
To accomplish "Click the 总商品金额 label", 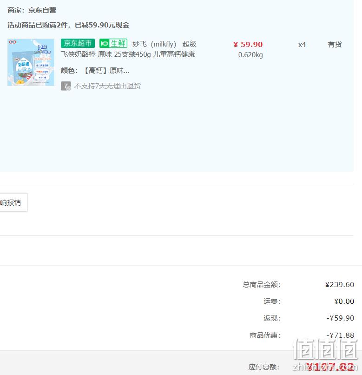I will (x=262, y=285).
